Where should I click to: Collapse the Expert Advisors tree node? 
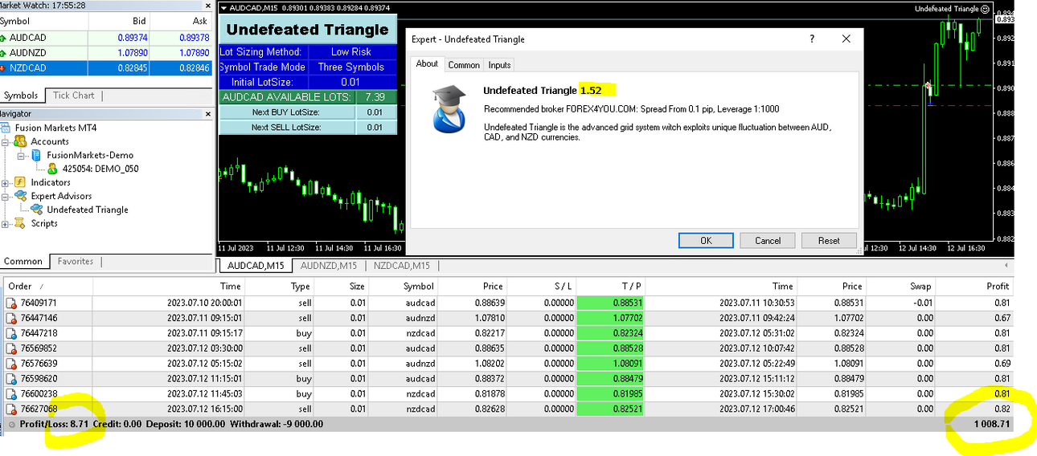[x=6, y=196]
